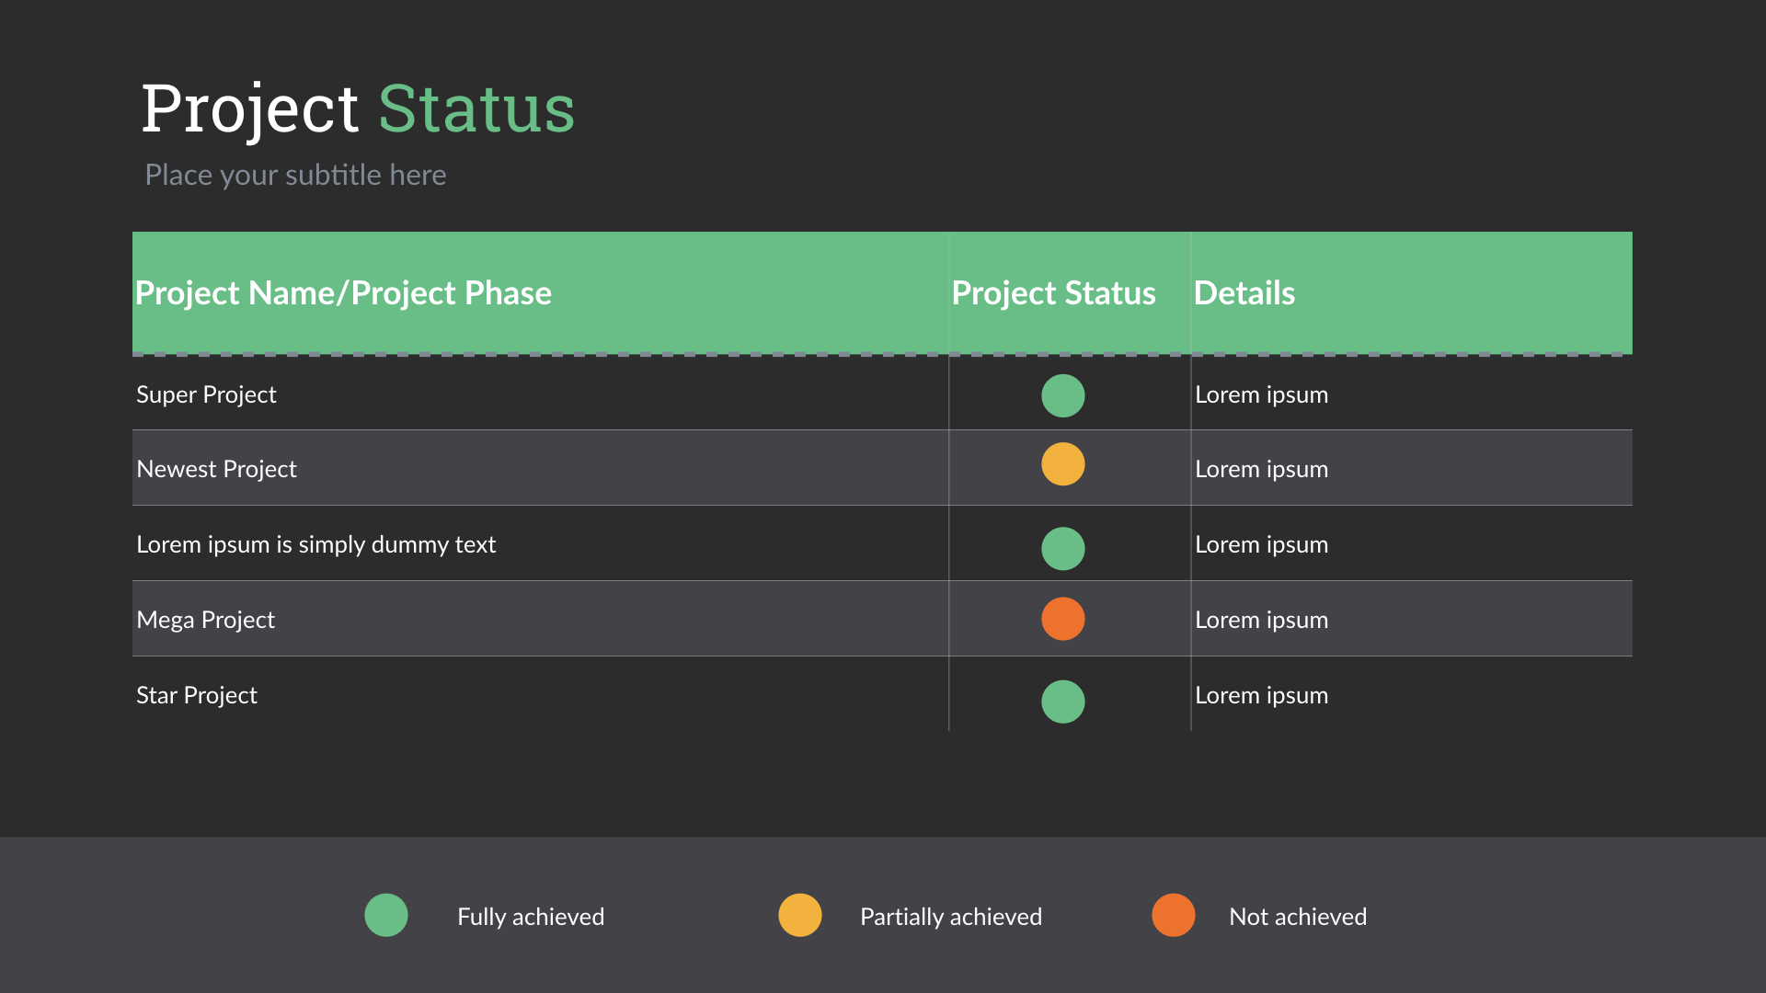Viewport: 1766px width, 993px height.
Task: Click the green Fully achieved legend circle
Action: coord(386,915)
